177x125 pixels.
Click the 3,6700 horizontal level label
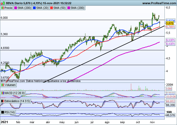(x=5, y=78)
